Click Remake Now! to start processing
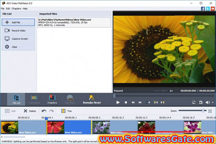 point(92,100)
